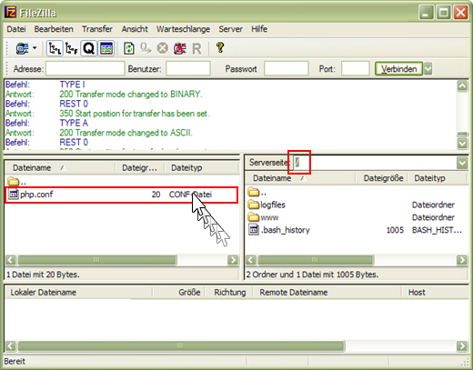Toggle remote directory tree view

(72, 48)
